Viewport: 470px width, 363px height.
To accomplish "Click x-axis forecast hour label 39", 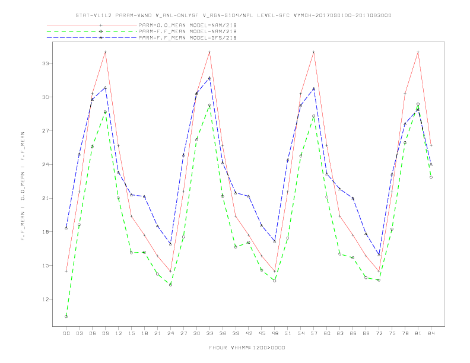I will tap(236, 333).
